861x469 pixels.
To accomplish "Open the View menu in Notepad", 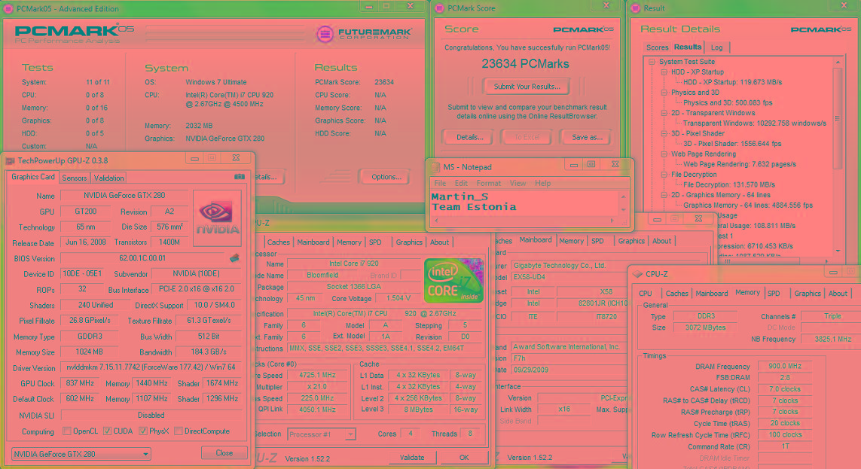I will (x=518, y=183).
